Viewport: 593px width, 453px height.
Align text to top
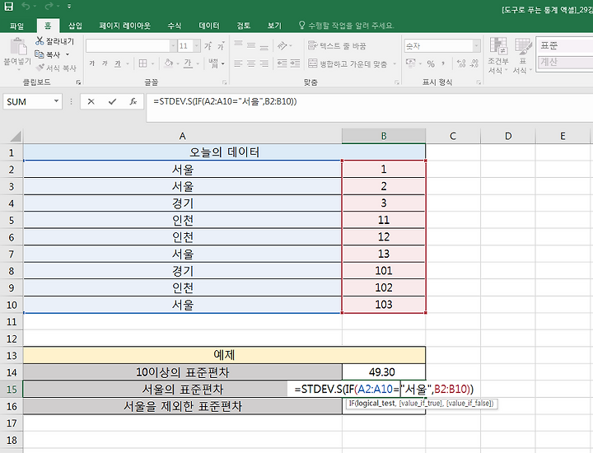click(238, 45)
